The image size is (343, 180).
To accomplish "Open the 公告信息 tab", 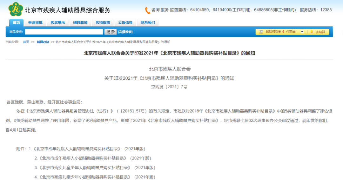I will [125, 22].
